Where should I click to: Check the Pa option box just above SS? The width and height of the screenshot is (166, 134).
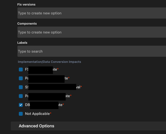tap(21, 78)
